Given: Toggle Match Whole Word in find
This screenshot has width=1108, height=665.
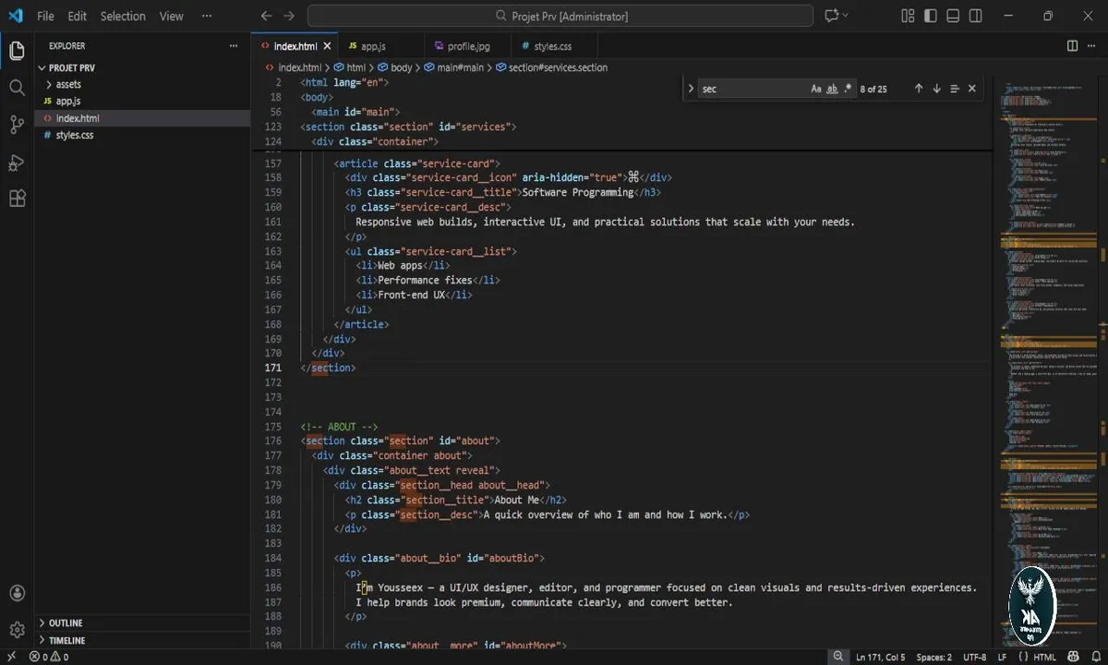Looking at the screenshot, I should (832, 89).
